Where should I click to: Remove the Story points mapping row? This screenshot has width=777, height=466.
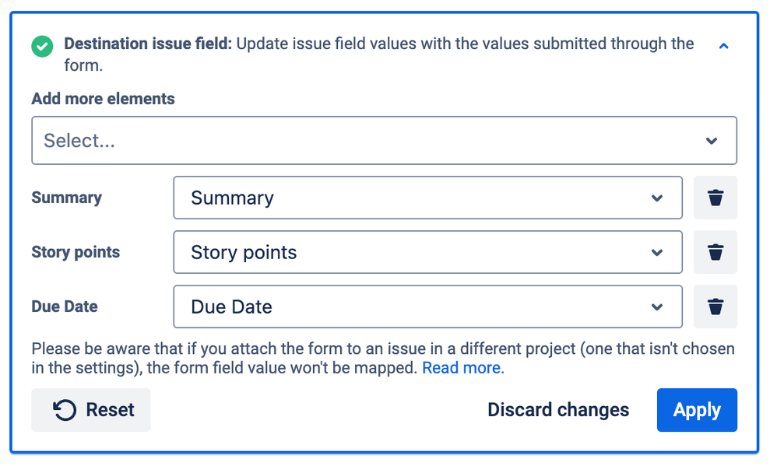tap(715, 252)
